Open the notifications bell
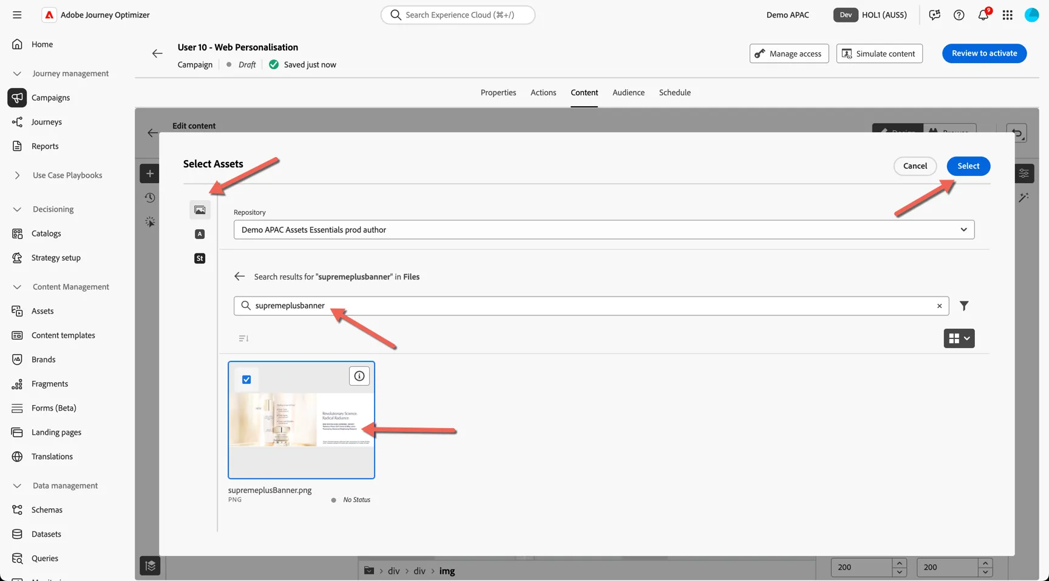The image size is (1049, 581). pos(983,15)
